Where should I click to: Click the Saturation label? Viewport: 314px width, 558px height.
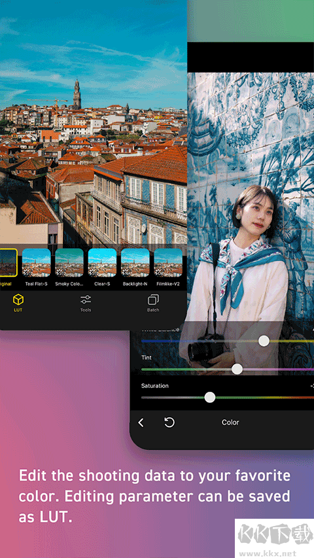[x=155, y=386]
